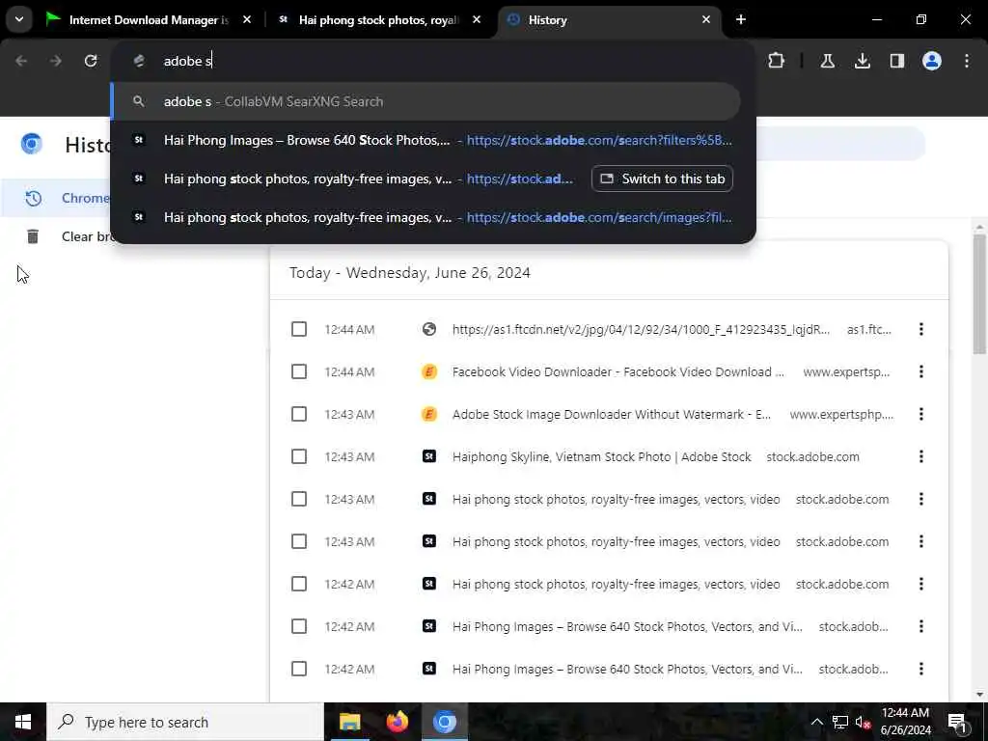
Task: Open Haiphong Skyline, Vietnam Stock Photo link
Action: point(602,456)
